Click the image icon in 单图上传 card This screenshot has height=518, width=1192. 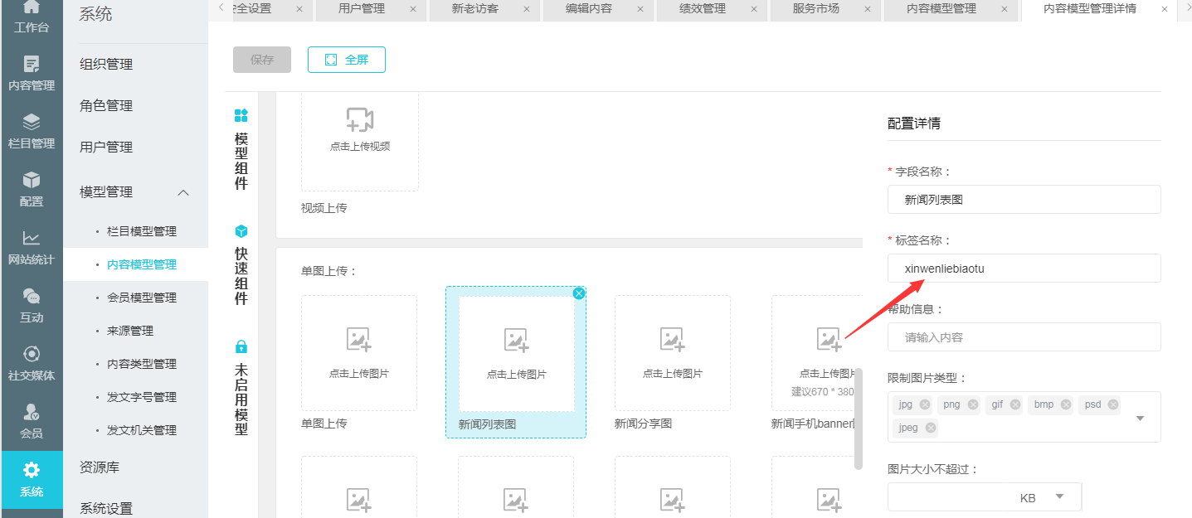[x=358, y=339]
